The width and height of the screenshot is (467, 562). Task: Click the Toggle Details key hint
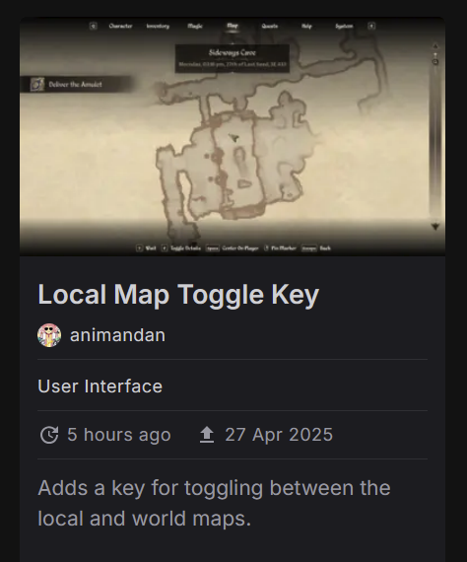(181, 248)
